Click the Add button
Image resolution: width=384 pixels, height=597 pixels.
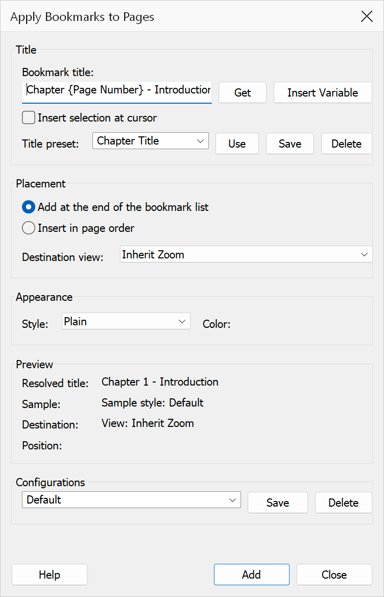[252, 575]
